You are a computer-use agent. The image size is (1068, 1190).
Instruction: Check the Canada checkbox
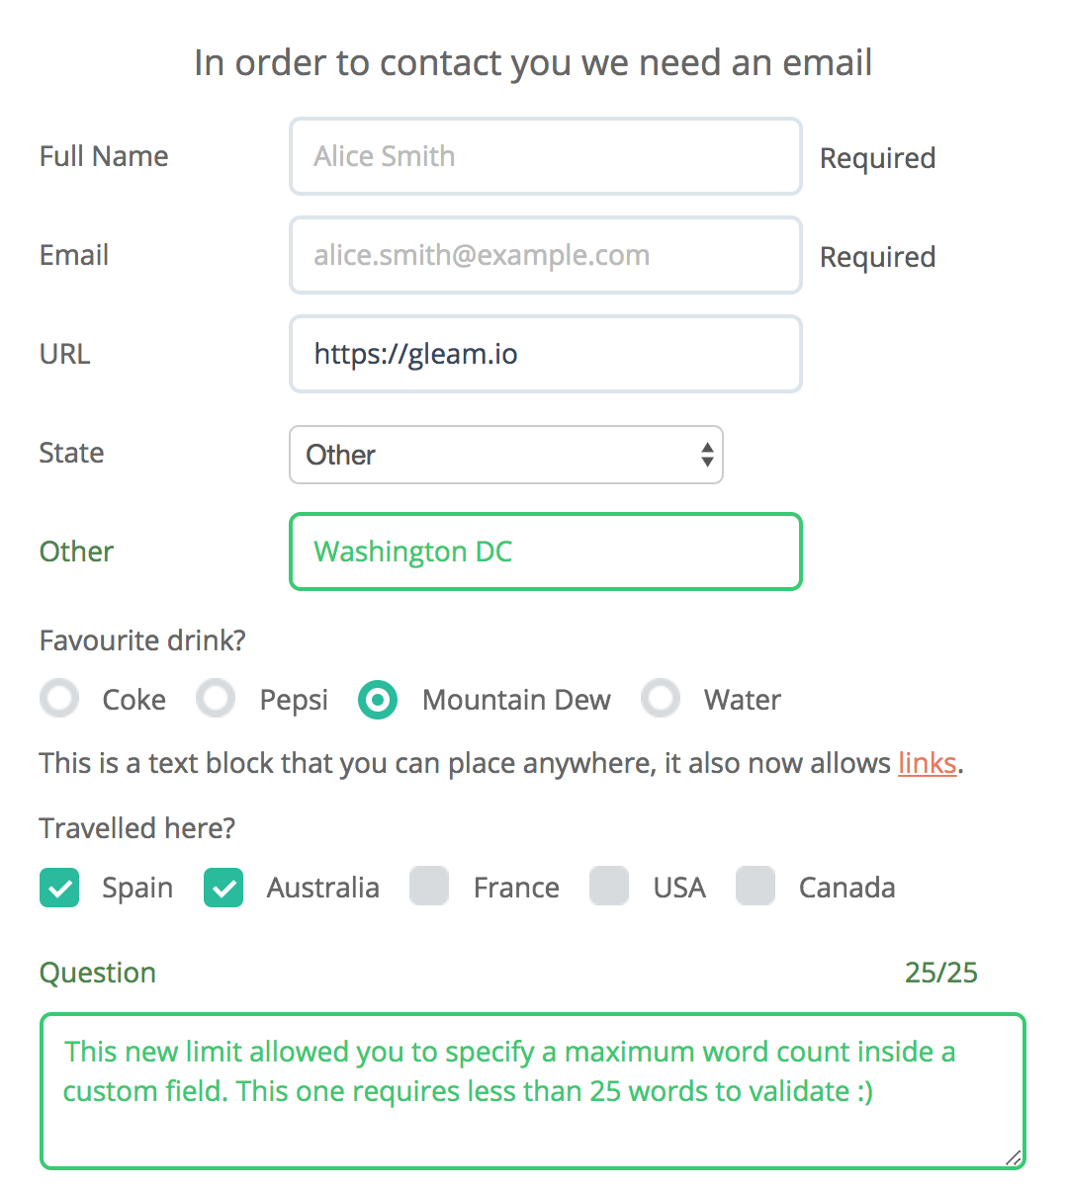pos(755,887)
